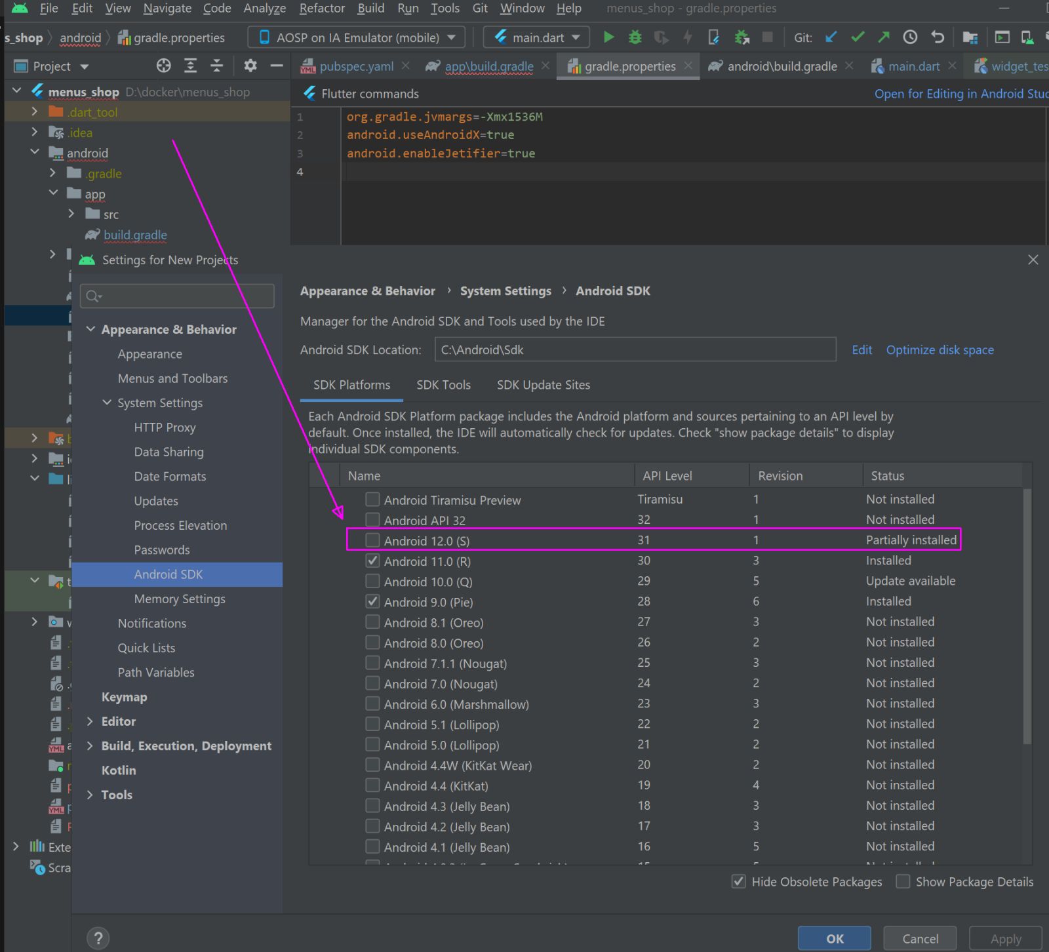Click the Git push arrow icon
1049x952 pixels.
(x=884, y=37)
